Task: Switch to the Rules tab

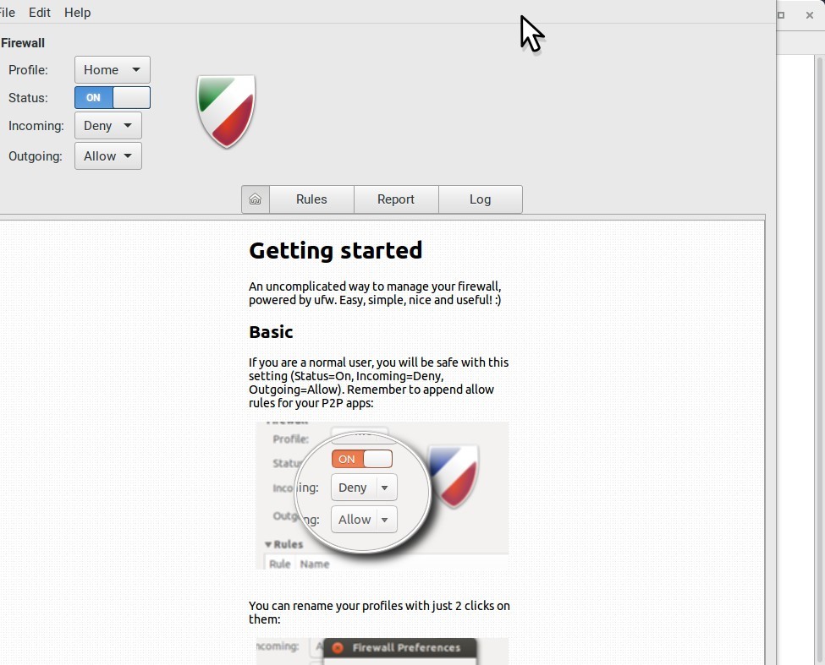Action: pyautogui.click(x=311, y=199)
